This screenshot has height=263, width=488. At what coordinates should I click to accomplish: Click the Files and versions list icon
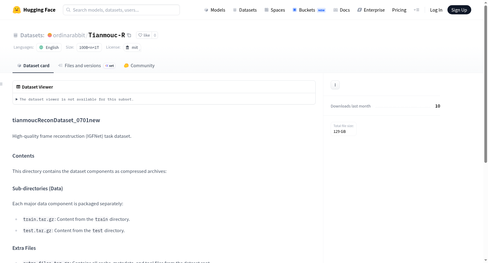(x=60, y=65)
